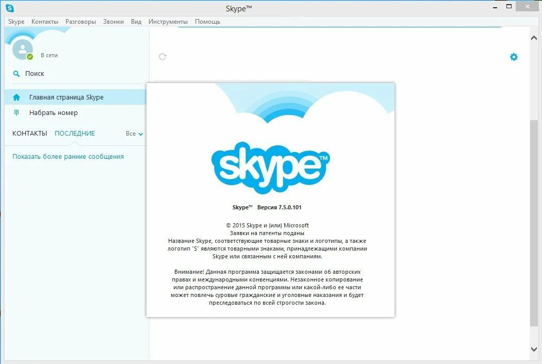Click the profile avatar picture

[22, 49]
